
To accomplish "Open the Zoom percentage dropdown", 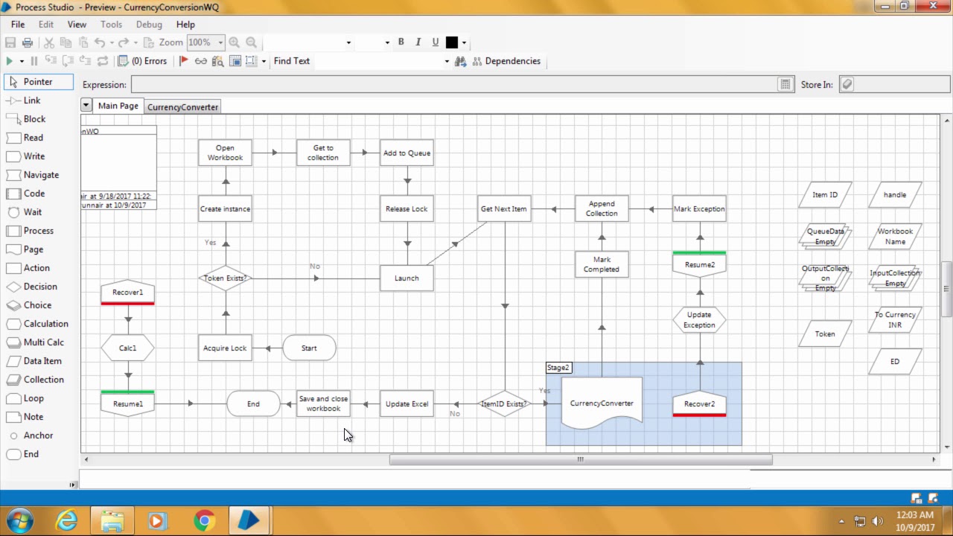I will [220, 42].
